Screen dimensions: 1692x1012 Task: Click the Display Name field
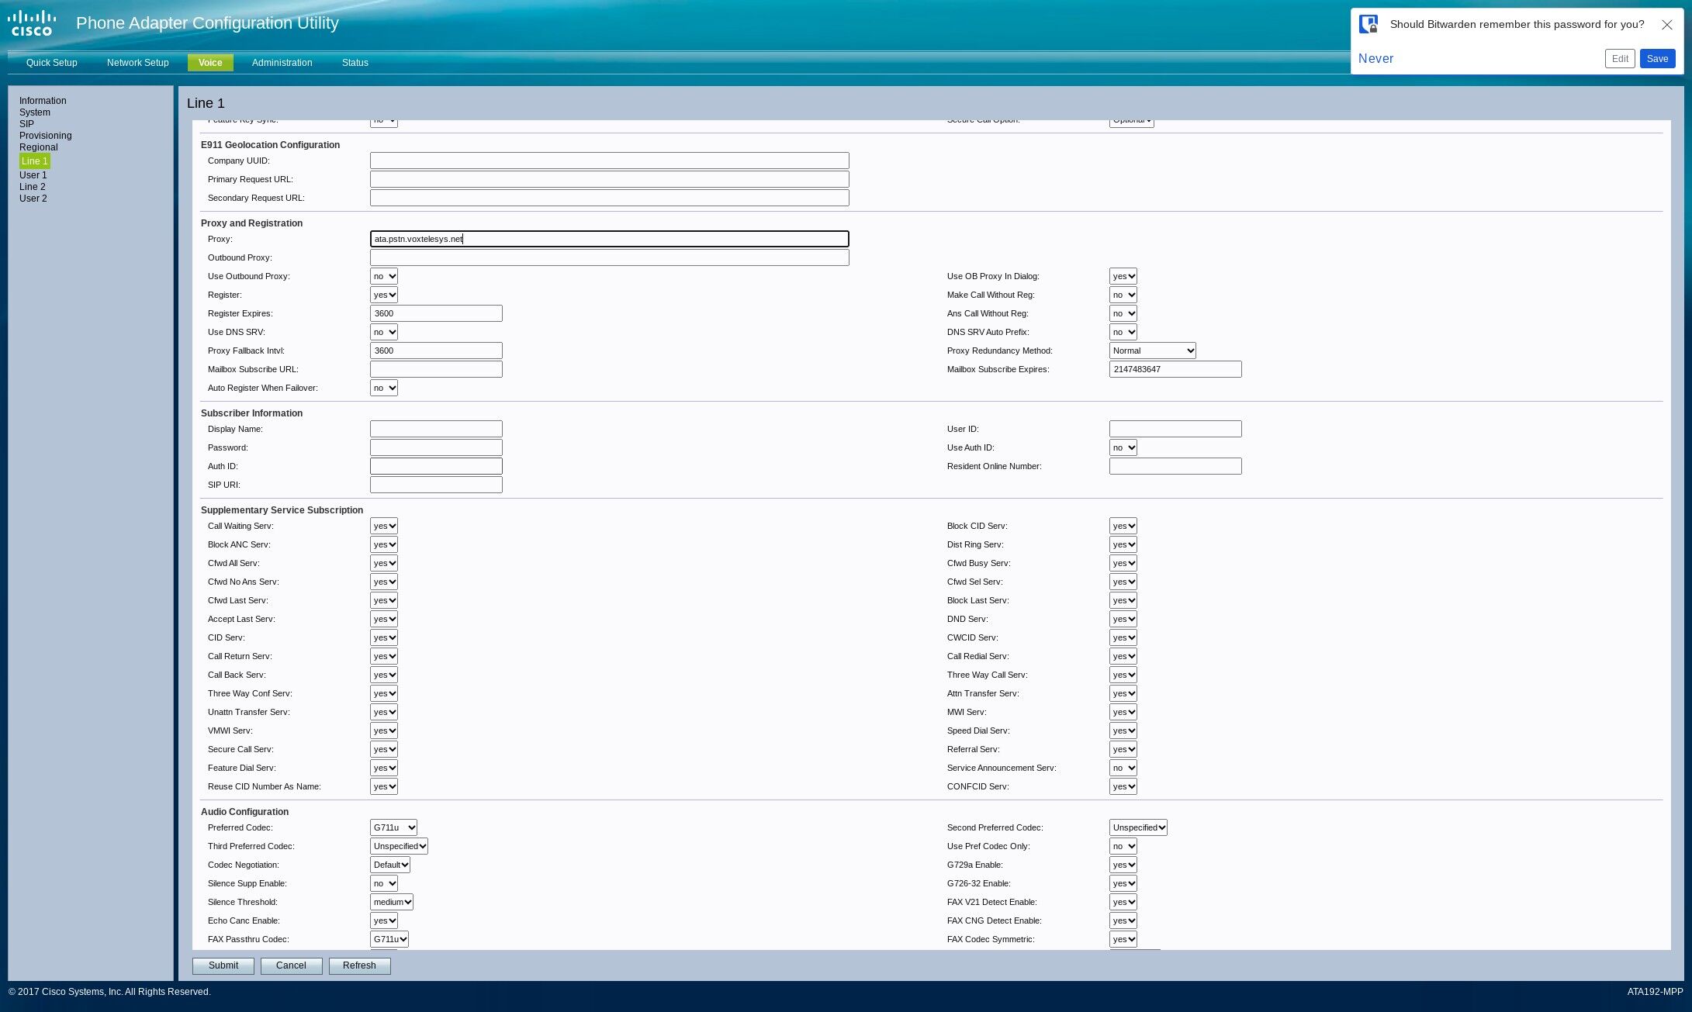[x=436, y=429]
